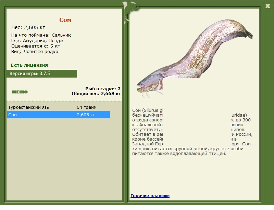Click the Рыб в садке: 2 counter
This screenshot has height=210, width=274.
point(103,89)
